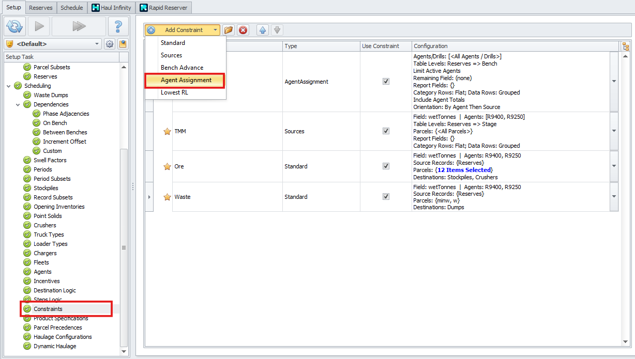
Task: Click the Add Constraint button
Action: [x=184, y=30]
